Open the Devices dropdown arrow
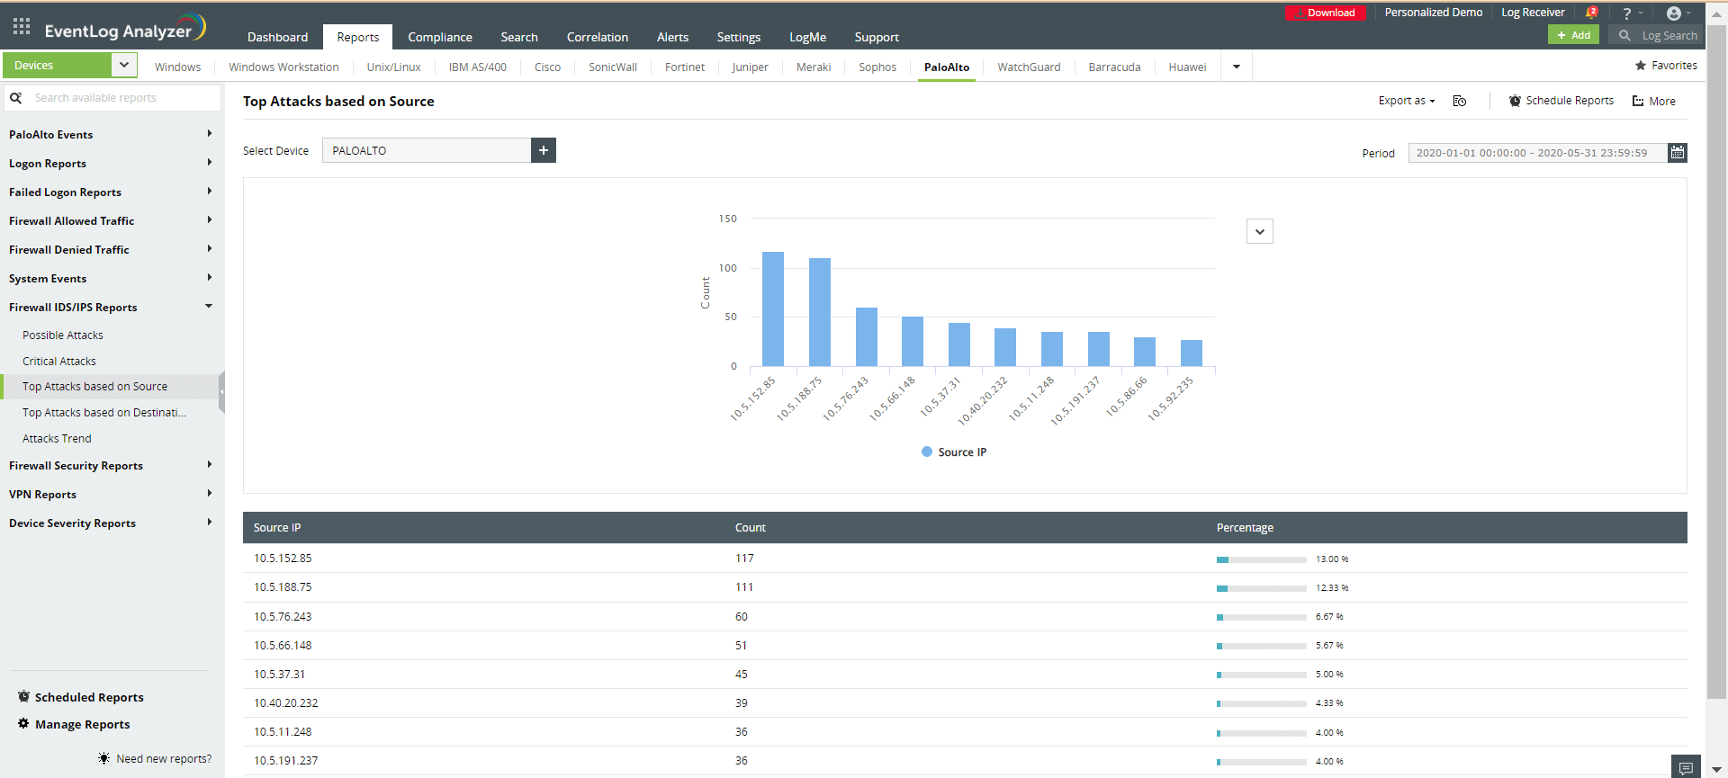This screenshot has width=1728, height=778. click(123, 65)
